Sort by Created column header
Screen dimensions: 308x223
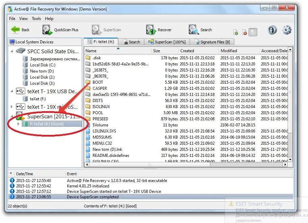tap(198, 51)
